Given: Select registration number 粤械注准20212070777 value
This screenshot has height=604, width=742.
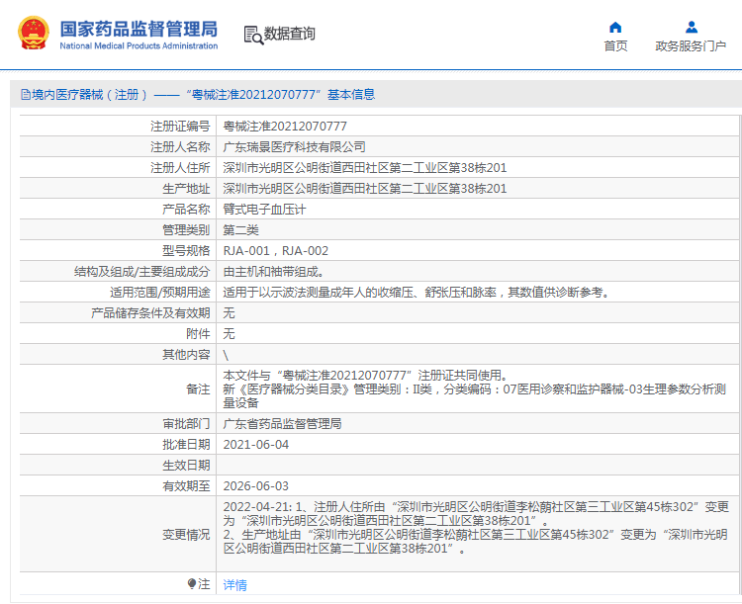Looking at the screenshot, I should [x=285, y=127].
